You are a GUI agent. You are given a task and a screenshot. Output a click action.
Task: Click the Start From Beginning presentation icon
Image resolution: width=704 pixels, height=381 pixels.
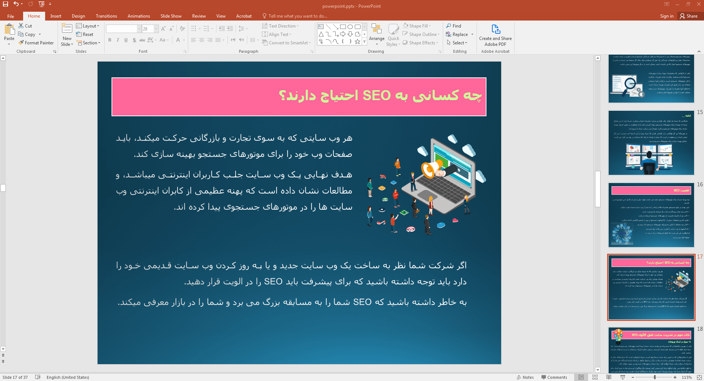[41, 4]
